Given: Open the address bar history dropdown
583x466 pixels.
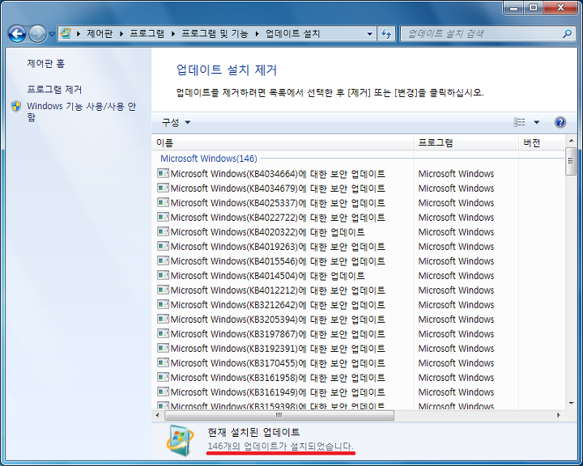Looking at the screenshot, I should [x=369, y=34].
